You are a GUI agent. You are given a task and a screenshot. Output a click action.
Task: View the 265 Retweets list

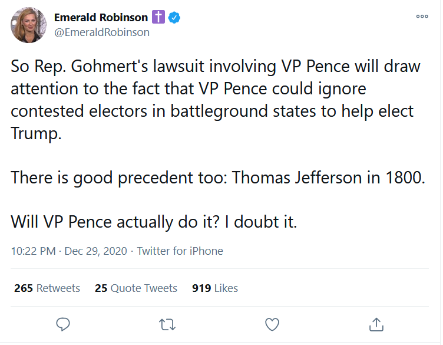[x=47, y=288]
